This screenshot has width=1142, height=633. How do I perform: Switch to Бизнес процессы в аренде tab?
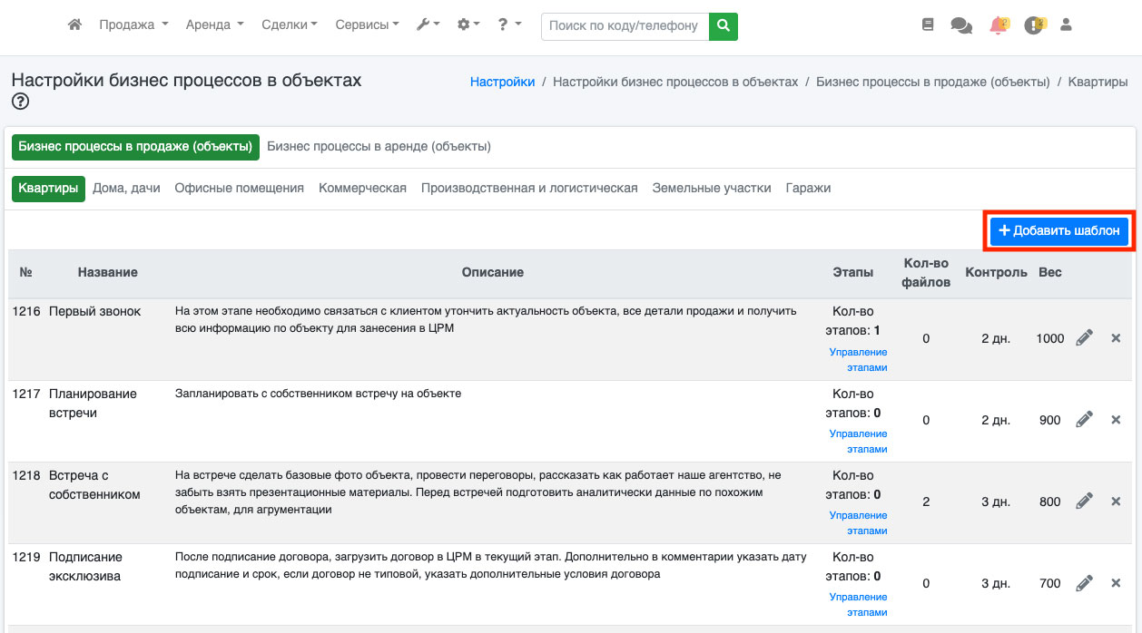(379, 147)
